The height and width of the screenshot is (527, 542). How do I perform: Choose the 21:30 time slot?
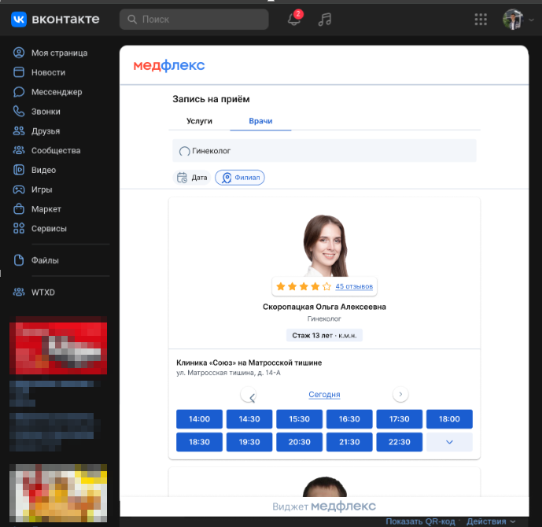(349, 442)
